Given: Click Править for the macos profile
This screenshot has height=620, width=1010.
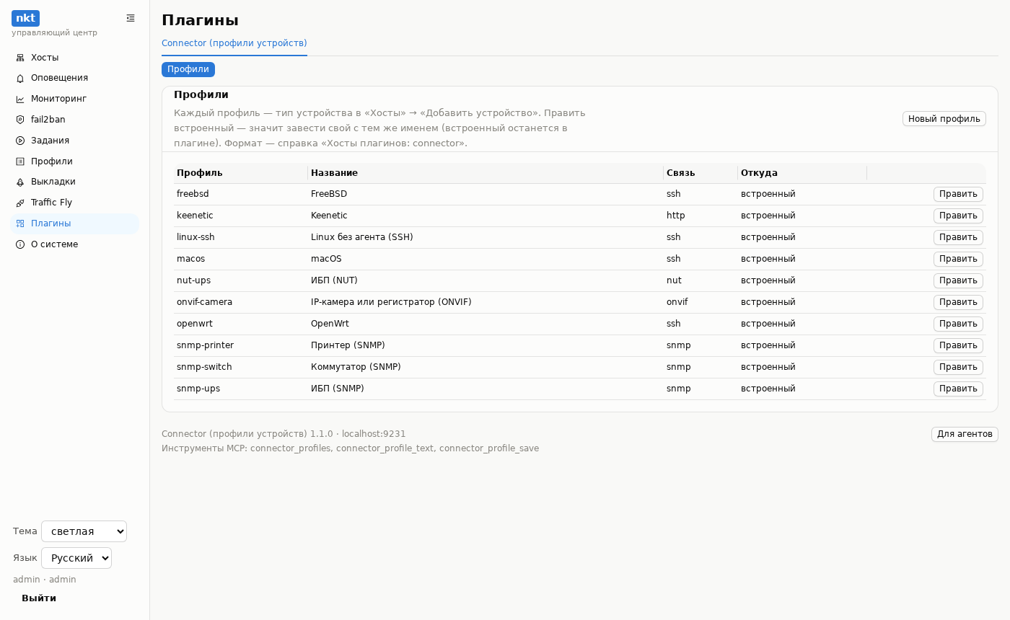Looking at the screenshot, I should [958, 259].
